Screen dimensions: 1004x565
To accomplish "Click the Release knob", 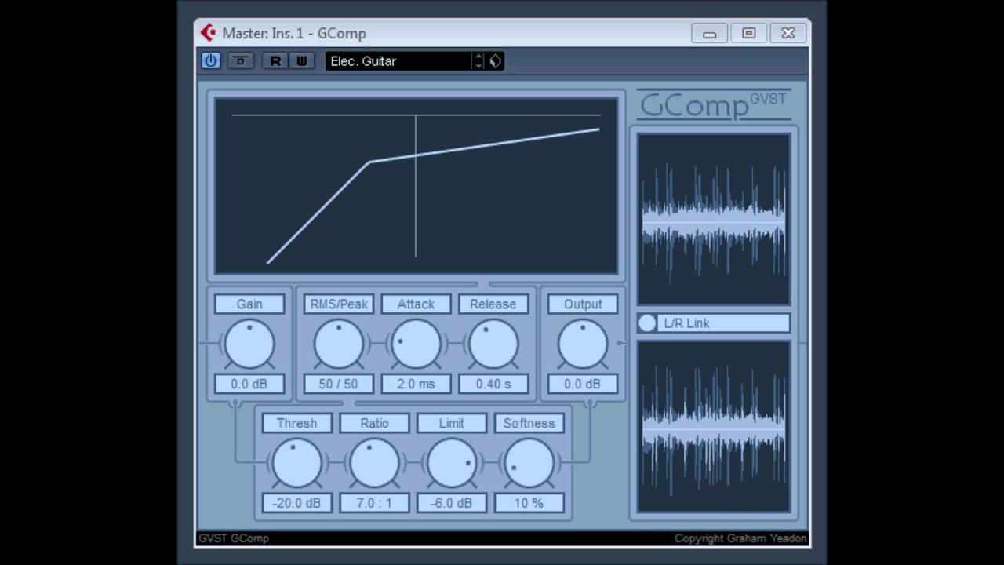I will coord(493,344).
